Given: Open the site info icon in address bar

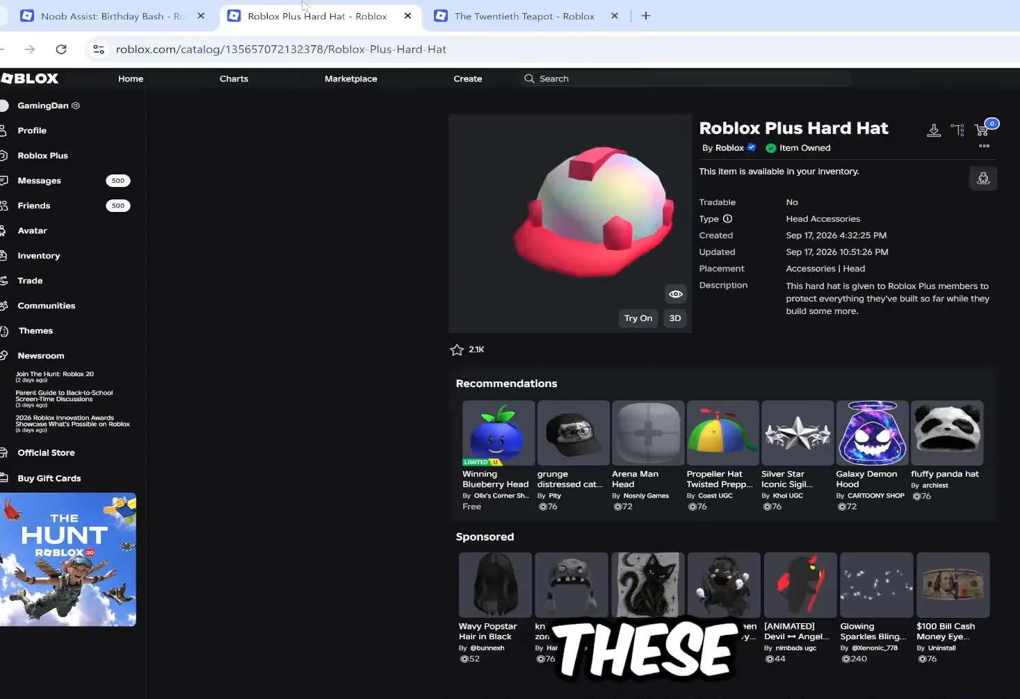Looking at the screenshot, I should (x=99, y=49).
